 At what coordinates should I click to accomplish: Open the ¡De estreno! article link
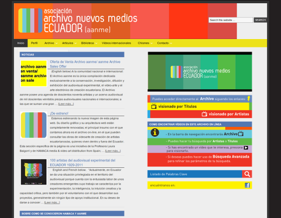[x=59, y=113]
